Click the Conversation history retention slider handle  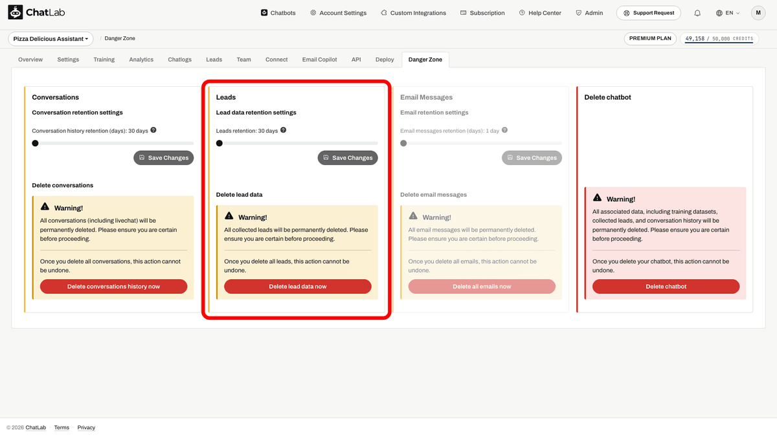click(x=36, y=143)
